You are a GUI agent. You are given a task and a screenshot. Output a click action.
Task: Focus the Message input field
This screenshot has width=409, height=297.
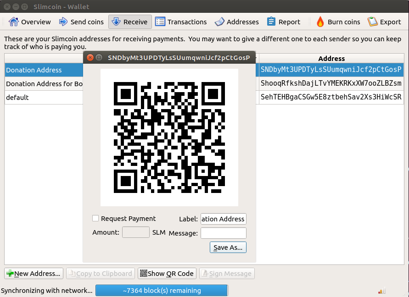(x=223, y=233)
